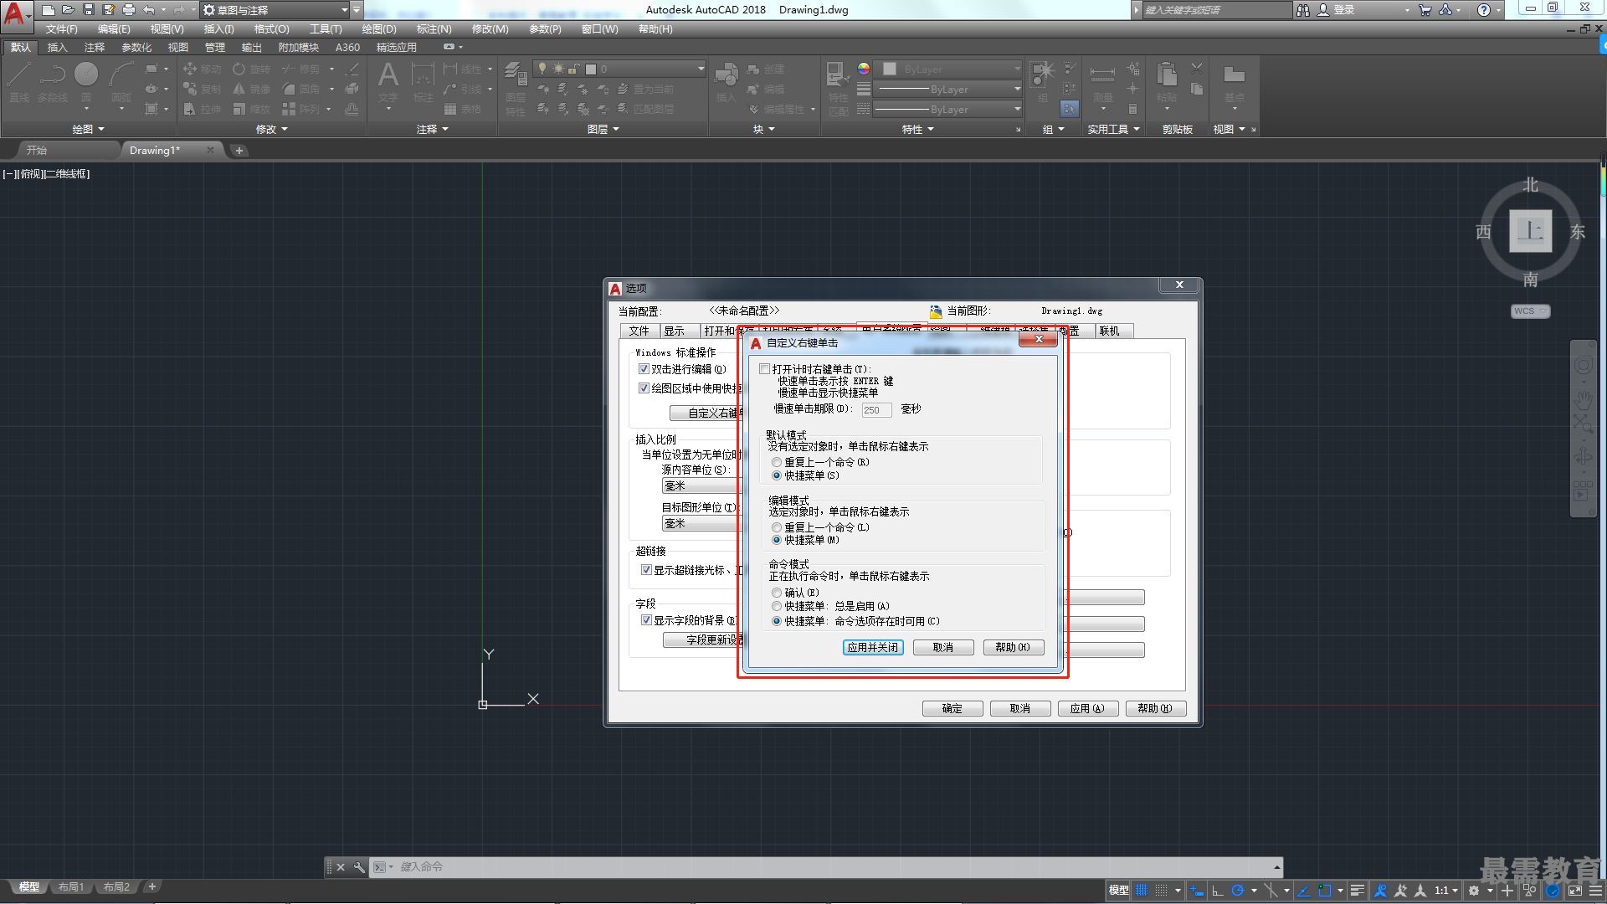Click 帮助(H) in 自定义右键单击 dialog

tap(1013, 648)
